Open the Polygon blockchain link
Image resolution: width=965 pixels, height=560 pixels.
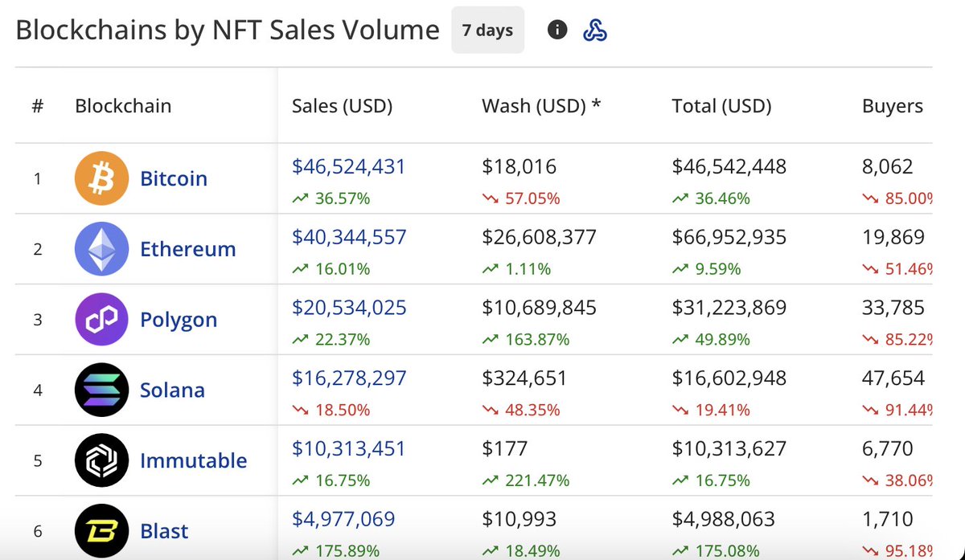coord(179,320)
